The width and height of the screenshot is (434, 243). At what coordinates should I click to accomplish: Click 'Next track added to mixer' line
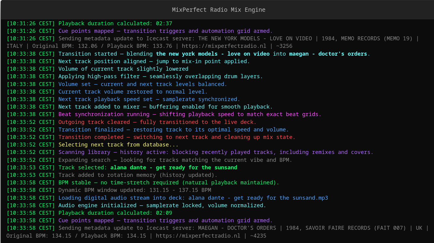pyautogui.click(x=166, y=107)
